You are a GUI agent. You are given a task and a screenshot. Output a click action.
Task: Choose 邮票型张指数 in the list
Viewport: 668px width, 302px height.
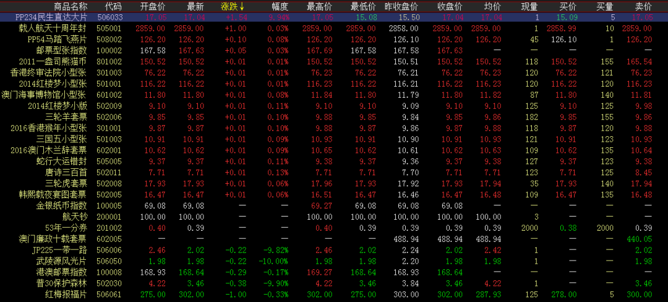(x=62, y=51)
